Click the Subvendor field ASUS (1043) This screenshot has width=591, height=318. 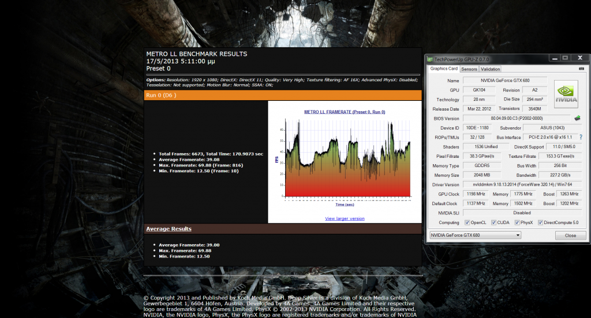click(552, 127)
